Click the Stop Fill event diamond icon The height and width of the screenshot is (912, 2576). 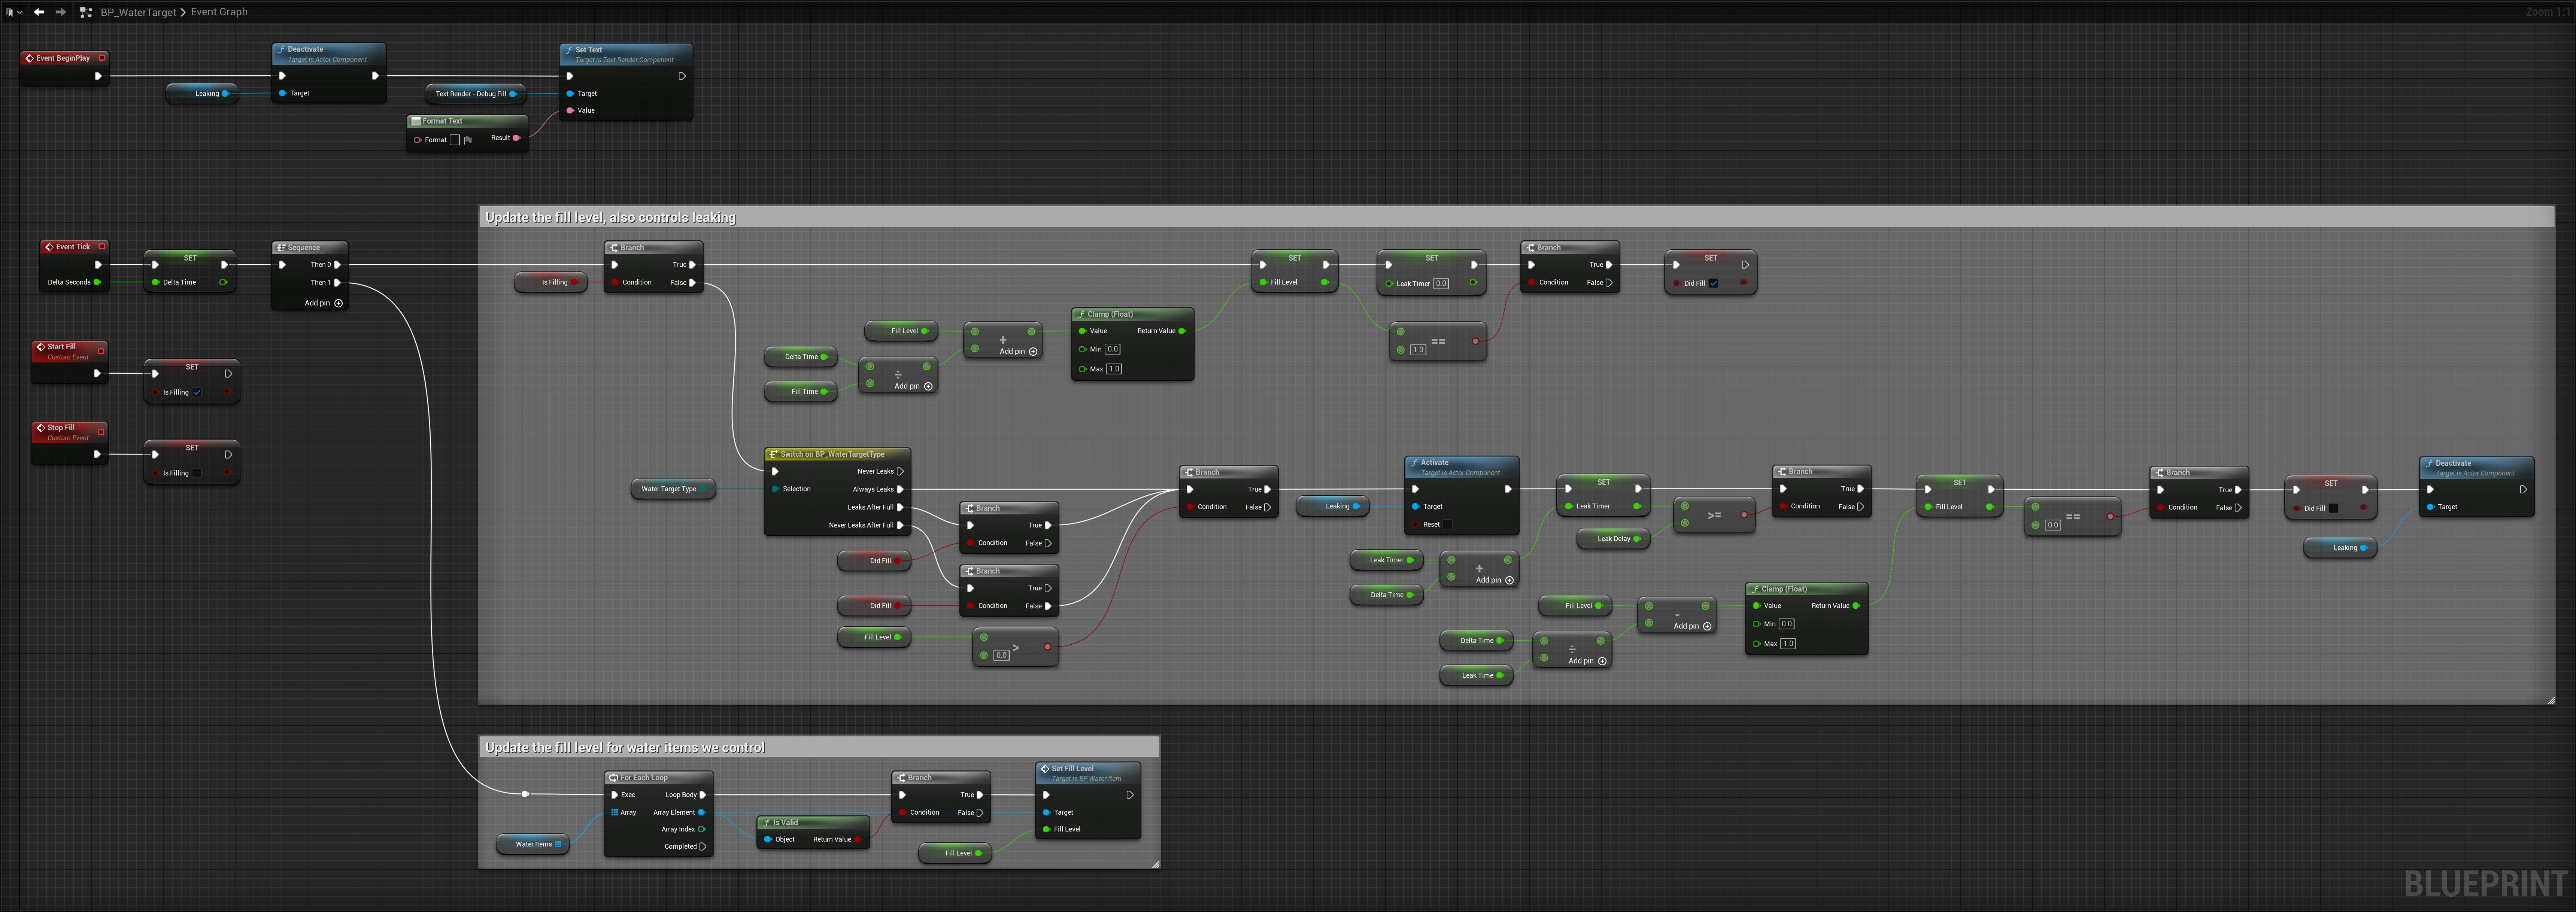tap(40, 428)
